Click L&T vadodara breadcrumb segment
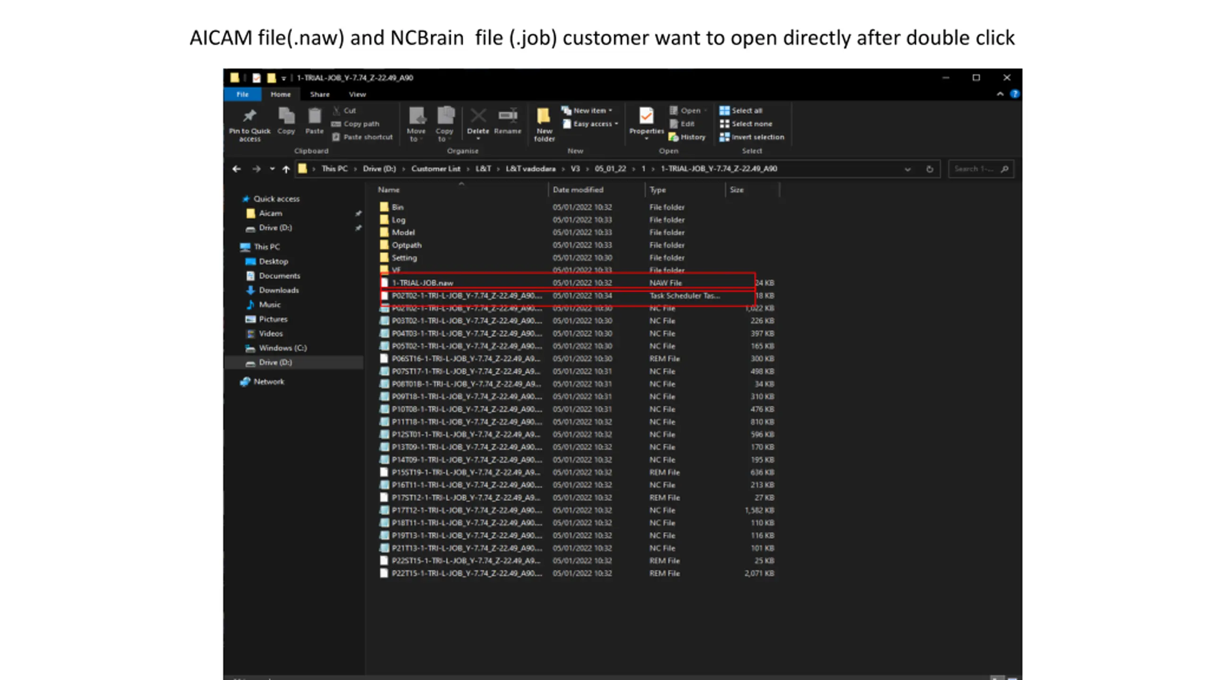Screen dimensions: 1209x680 [530, 169]
